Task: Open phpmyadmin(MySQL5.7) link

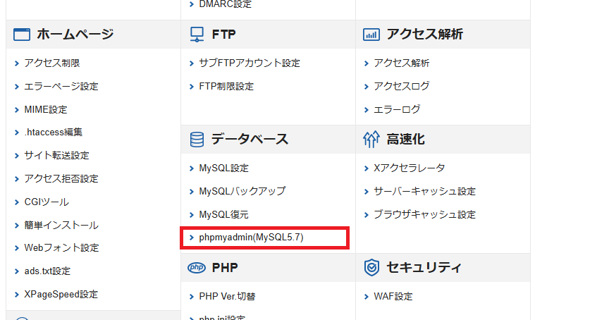Action: [251, 238]
